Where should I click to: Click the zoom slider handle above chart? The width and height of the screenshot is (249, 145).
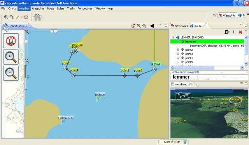(x=54, y=31)
